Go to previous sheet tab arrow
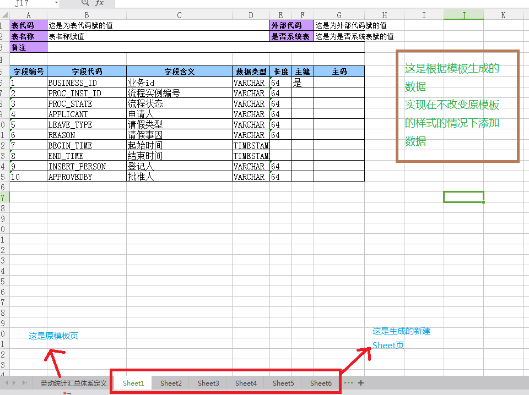This screenshot has width=529, height=395. point(7,382)
